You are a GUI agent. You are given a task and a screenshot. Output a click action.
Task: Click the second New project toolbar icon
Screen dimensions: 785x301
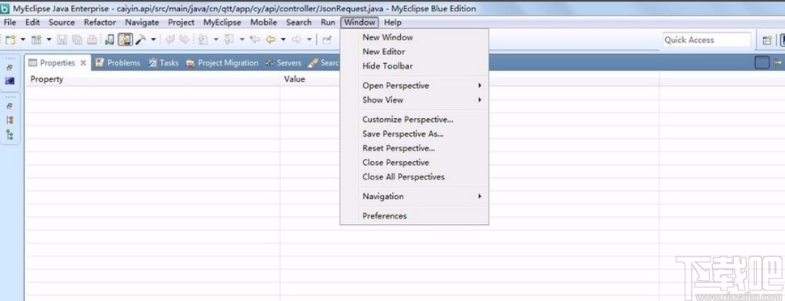coord(36,40)
